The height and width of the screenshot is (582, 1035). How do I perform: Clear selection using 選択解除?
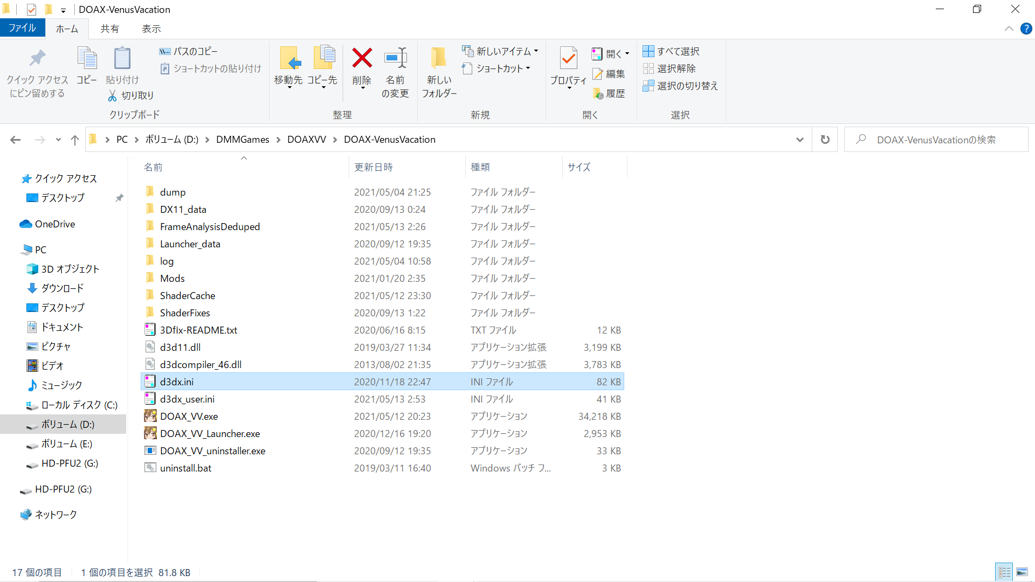pos(669,68)
